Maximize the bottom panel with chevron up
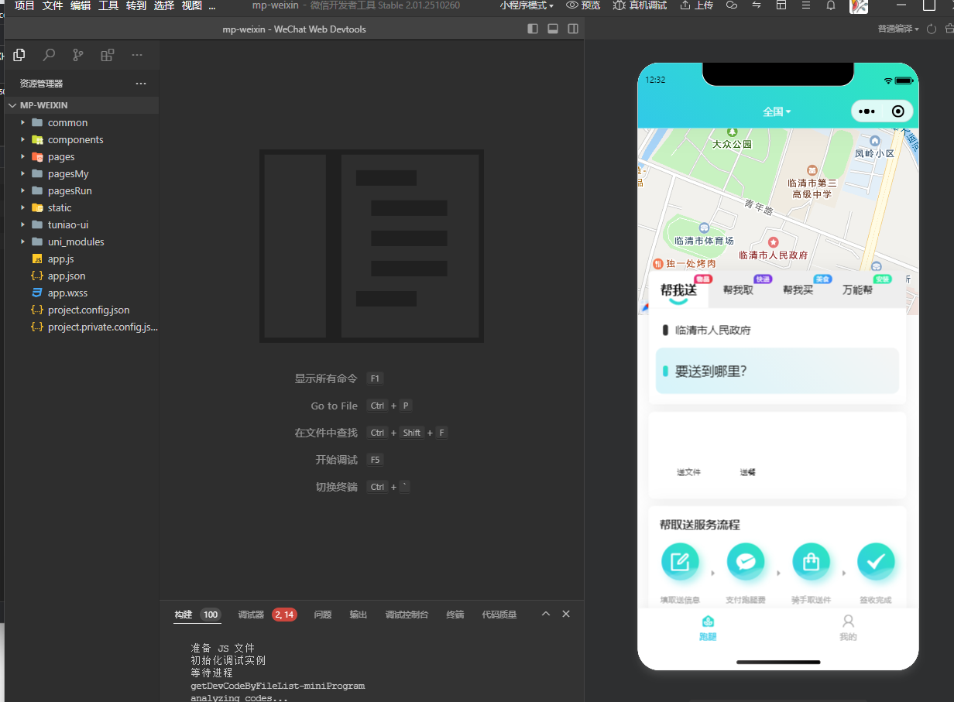The image size is (954, 702). [x=546, y=614]
